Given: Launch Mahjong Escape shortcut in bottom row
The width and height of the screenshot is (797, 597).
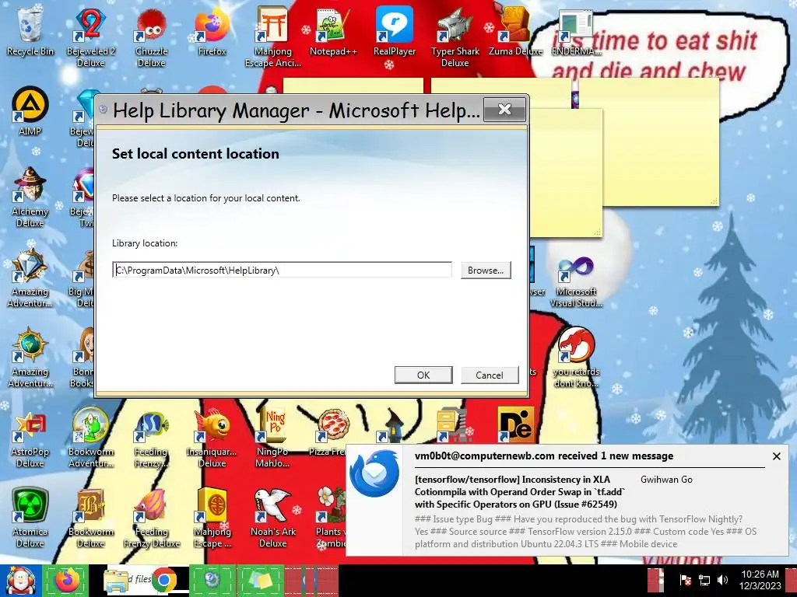Looking at the screenshot, I should [212, 518].
